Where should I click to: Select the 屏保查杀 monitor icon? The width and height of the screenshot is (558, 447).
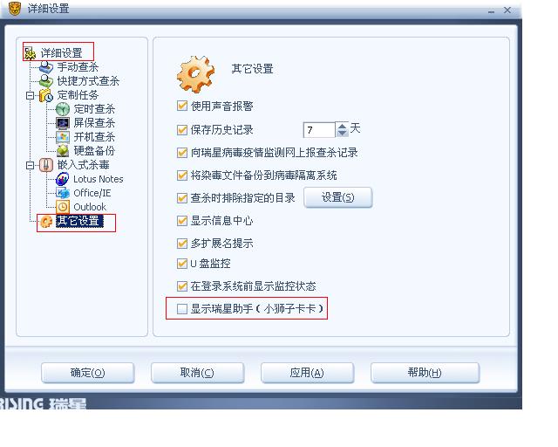63,123
